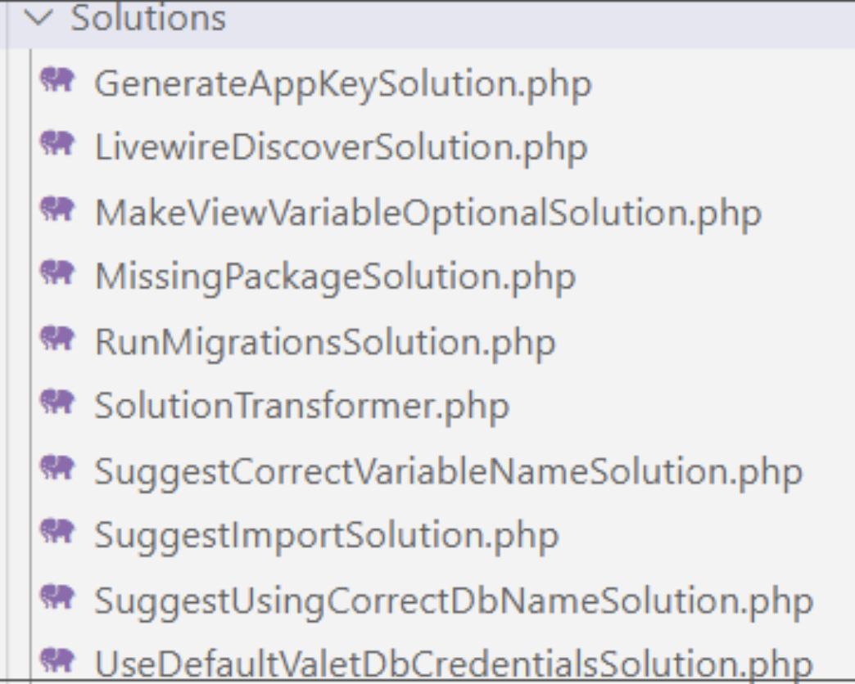
Task: Open LivewireDiscoverSolution.php file
Action: tap(341, 148)
